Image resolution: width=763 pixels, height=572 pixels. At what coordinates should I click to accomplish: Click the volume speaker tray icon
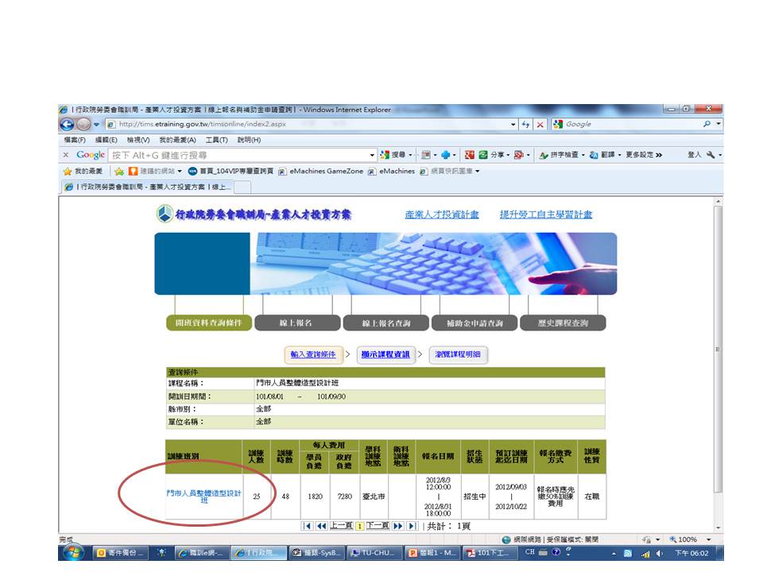(660, 554)
